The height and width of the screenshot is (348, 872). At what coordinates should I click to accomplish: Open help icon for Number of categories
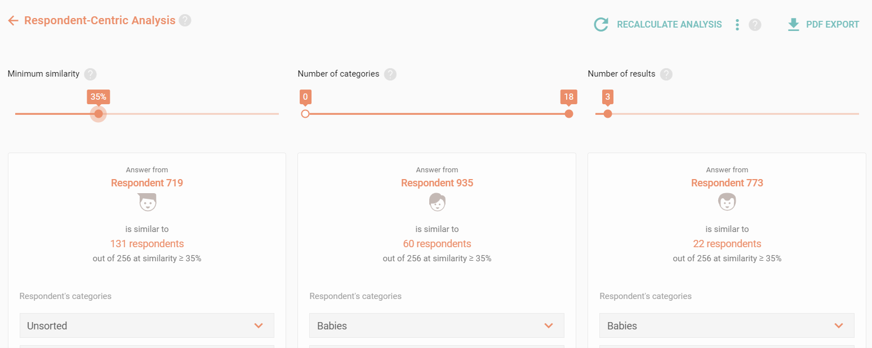click(x=390, y=74)
